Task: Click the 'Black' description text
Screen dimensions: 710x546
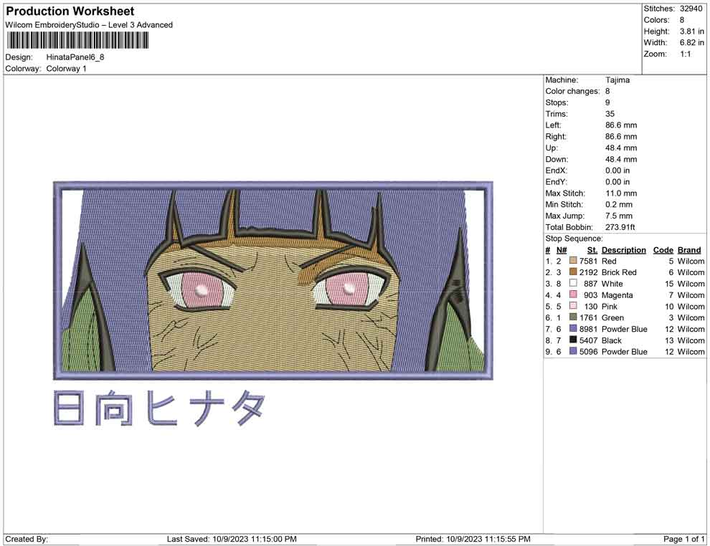Action: coord(612,340)
